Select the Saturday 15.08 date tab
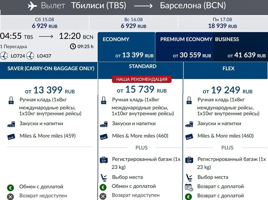 tap(44, 23)
